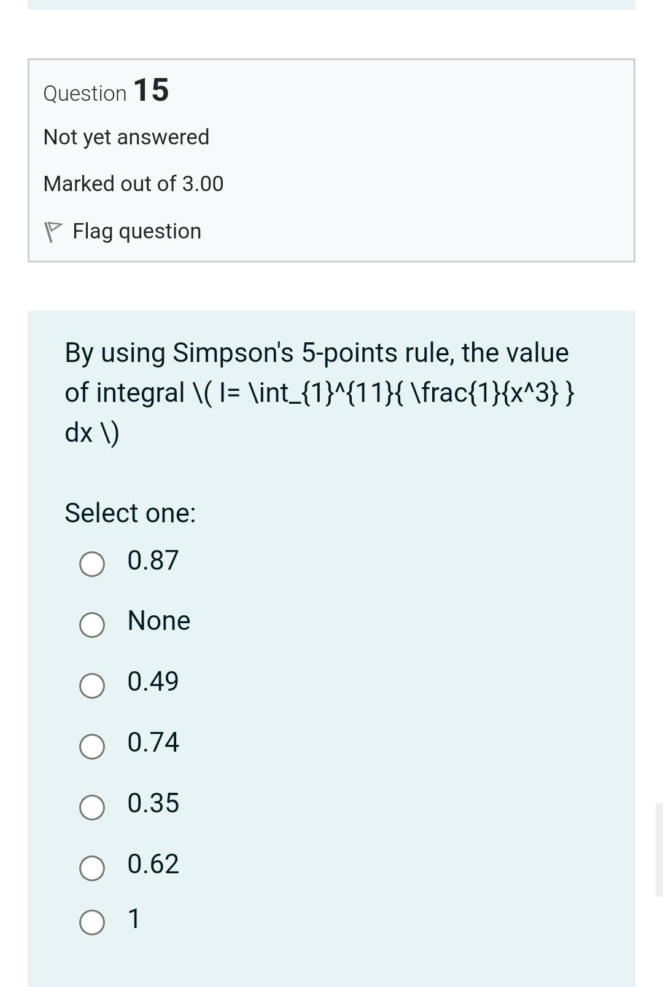Screen dimensions: 663x987
Task: Select the radio circle for answer 1
Action: (92, 922)
